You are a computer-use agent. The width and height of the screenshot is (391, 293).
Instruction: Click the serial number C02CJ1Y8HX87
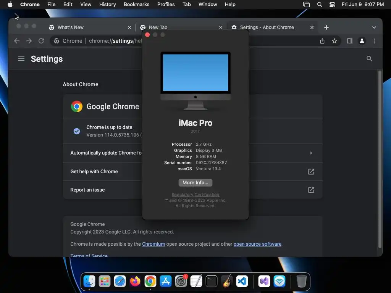211,163
